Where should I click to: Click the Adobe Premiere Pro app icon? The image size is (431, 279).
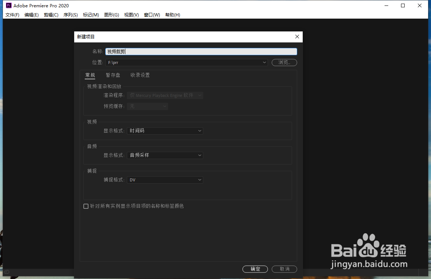click(9, 5)
